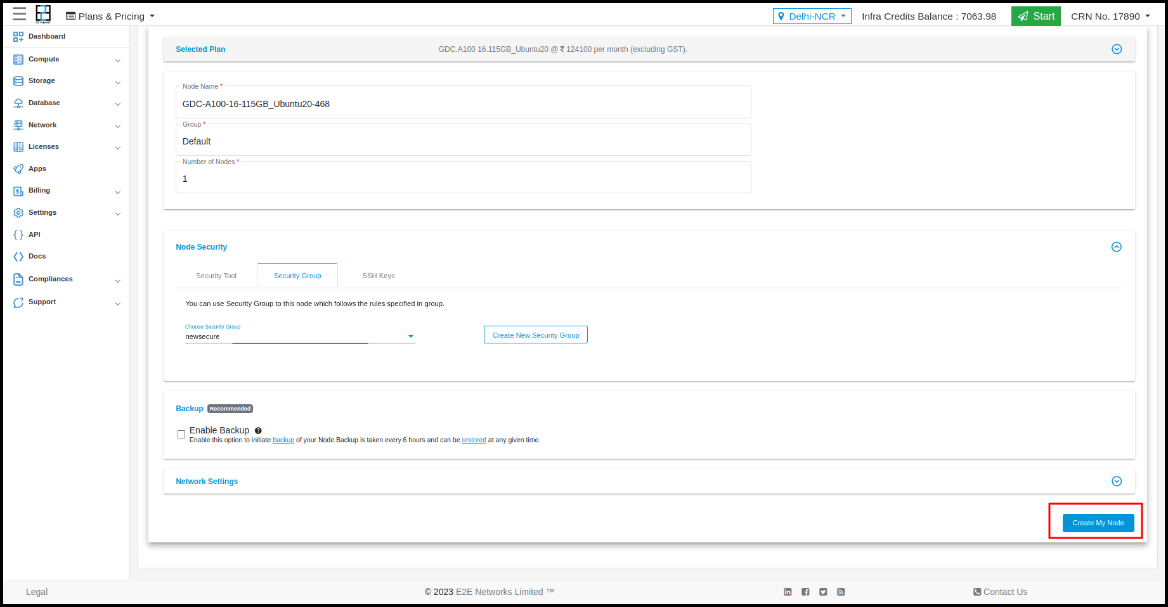Click the Enable Backup help icon
Image resolution: width=1168 pixels, height=607 pixels.
click(x=258, y=431)
